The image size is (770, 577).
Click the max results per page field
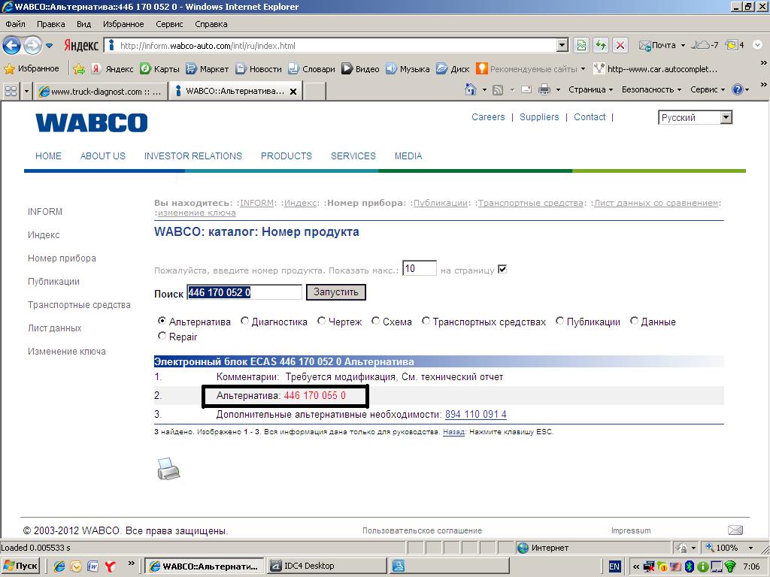coord(420,268)
